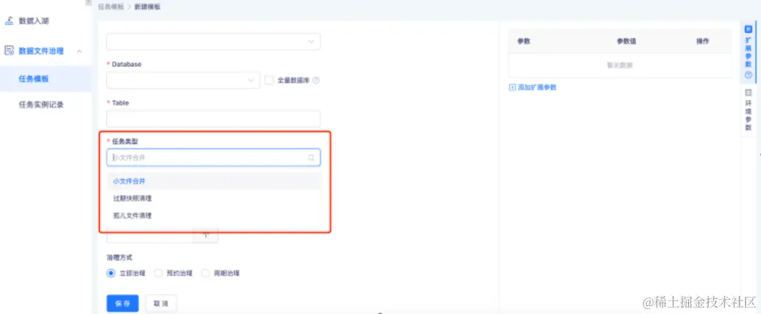This screenshot has height=314, width=761.
Task: Click the 参数值 column header
Action: coord(626,41)
